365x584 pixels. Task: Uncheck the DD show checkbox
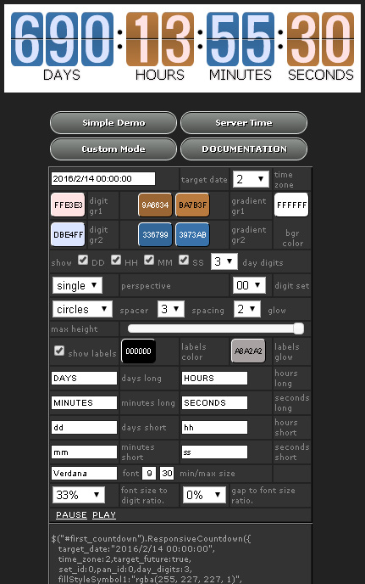[83, 260]
